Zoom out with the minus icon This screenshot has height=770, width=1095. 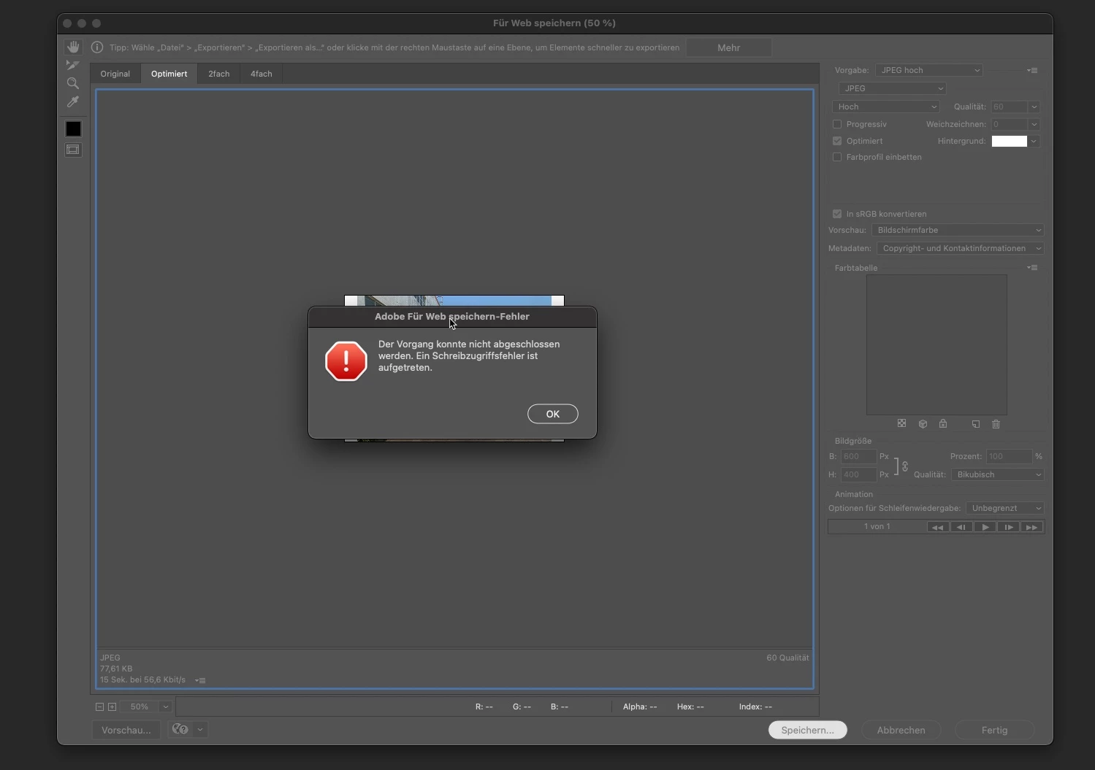coord(99,707)
